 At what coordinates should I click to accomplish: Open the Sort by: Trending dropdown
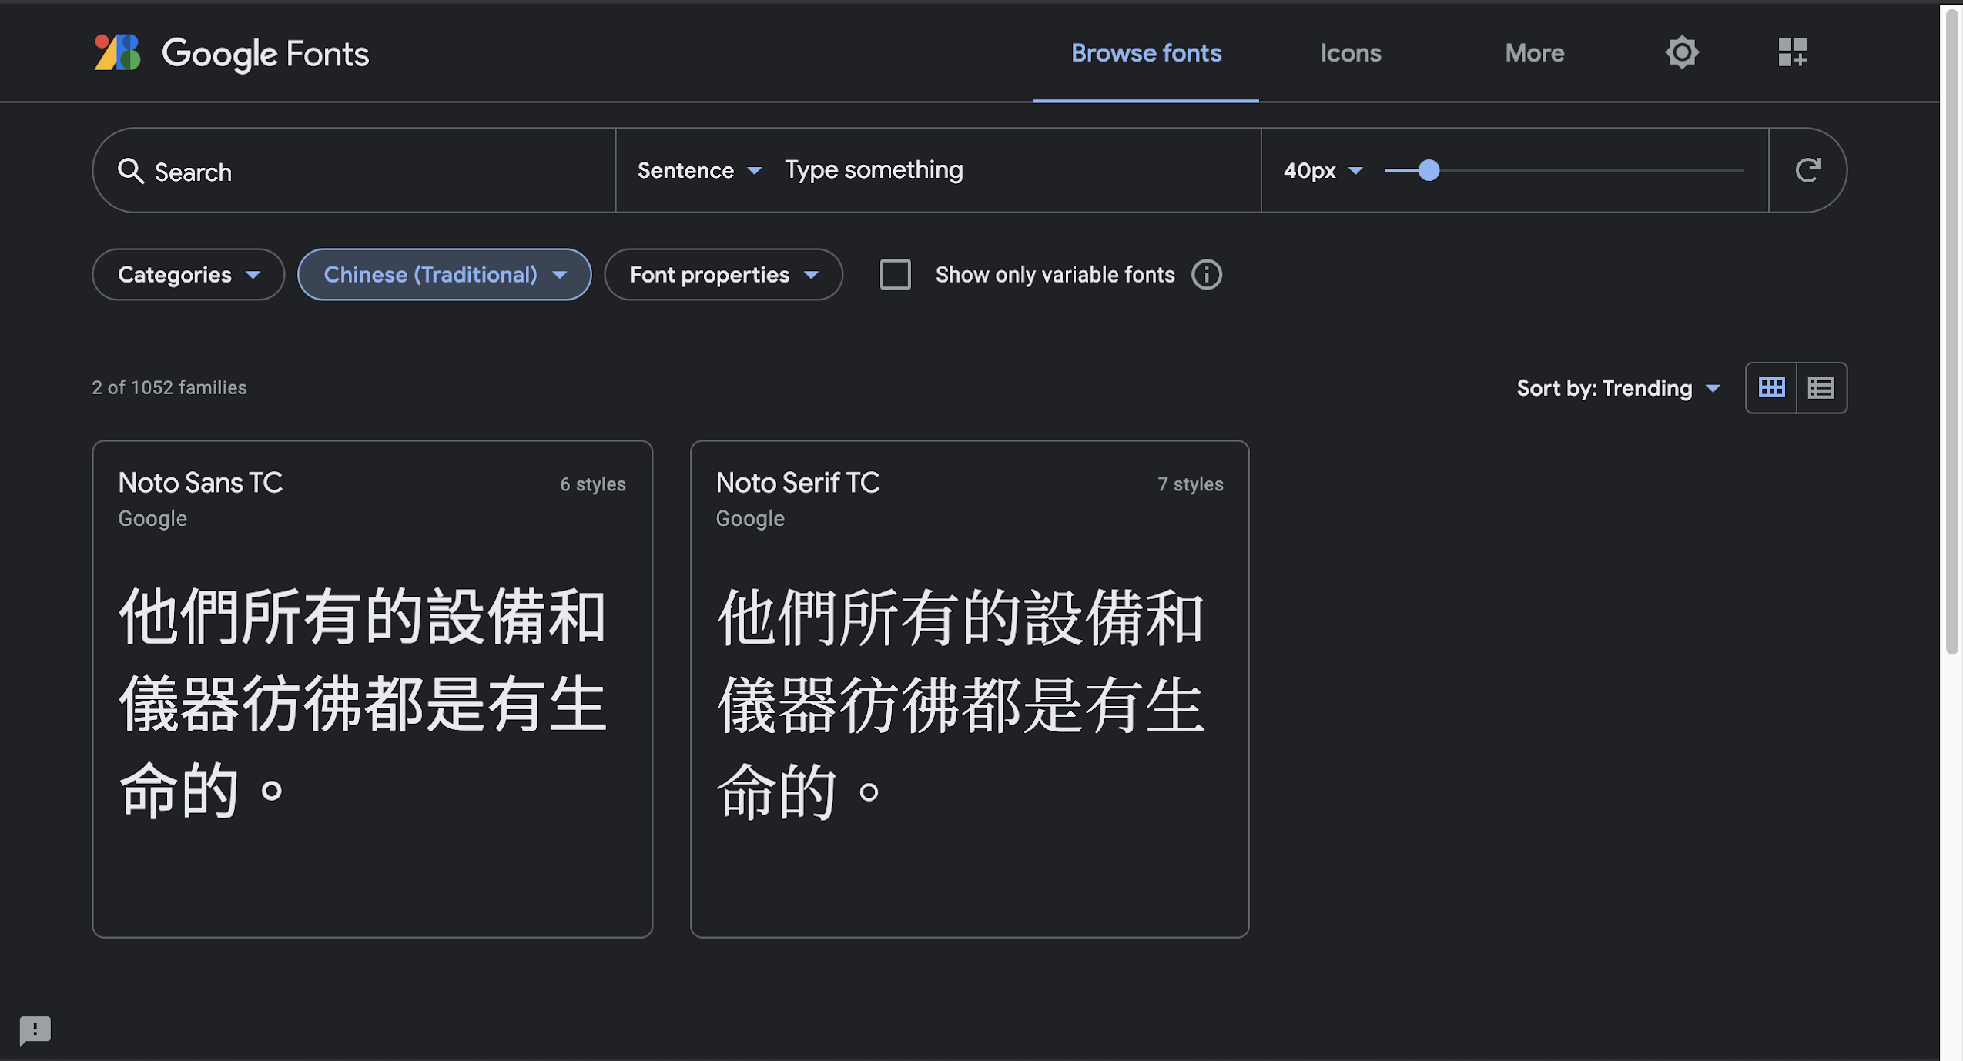[x=1617, y=387]
